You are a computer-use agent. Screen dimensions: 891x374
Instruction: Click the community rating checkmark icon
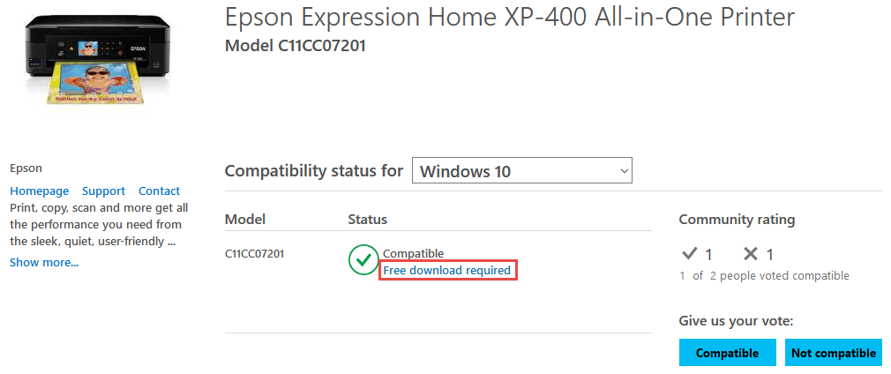[689, 254]
